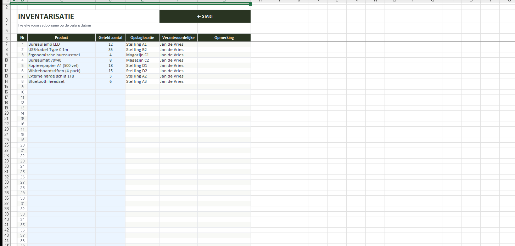Screen dimensions: 515x246
Task: Click the Opmerking header cell
Action: pyautogui.click(x=224, y=38)
